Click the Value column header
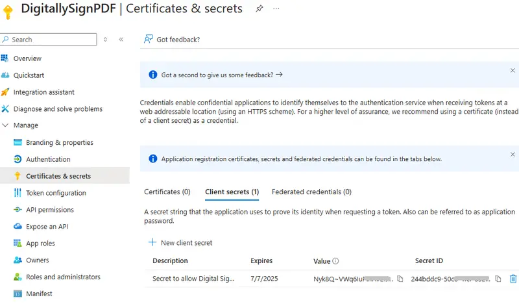 tap(322, 261)
